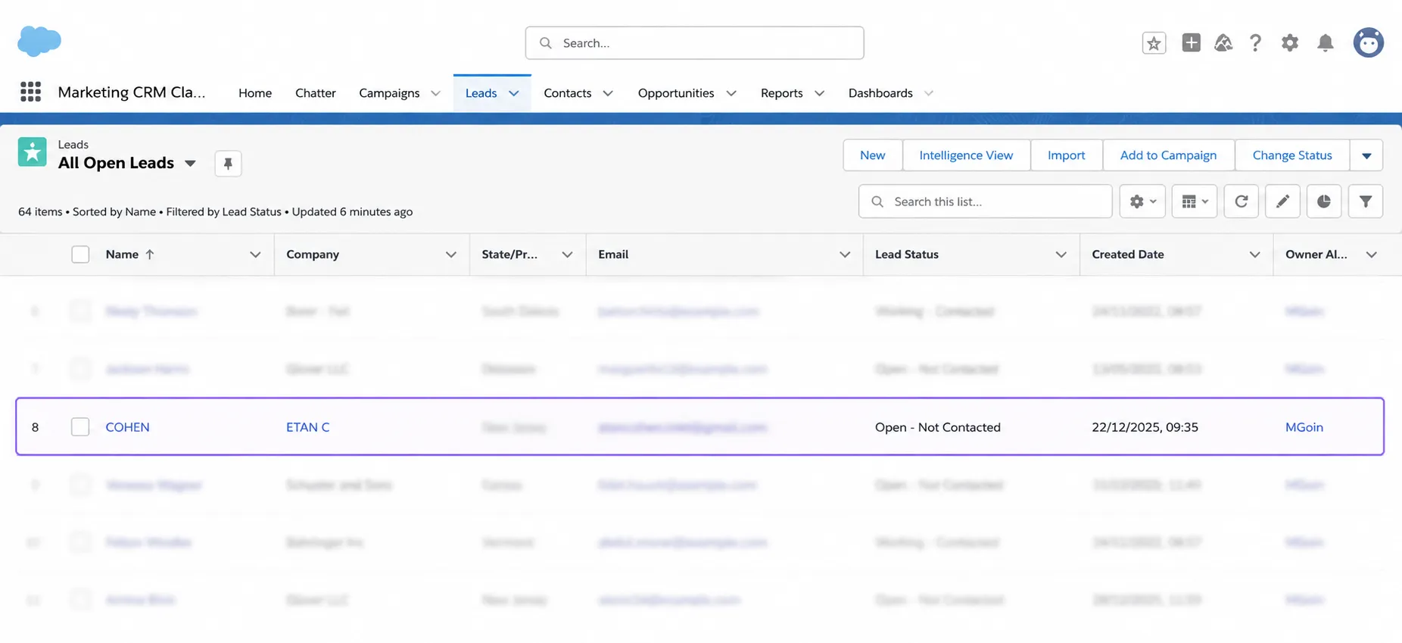Viewport: 1402px width, 643px height.
Task: Open the Reports tab
Action: click(781, 93)
